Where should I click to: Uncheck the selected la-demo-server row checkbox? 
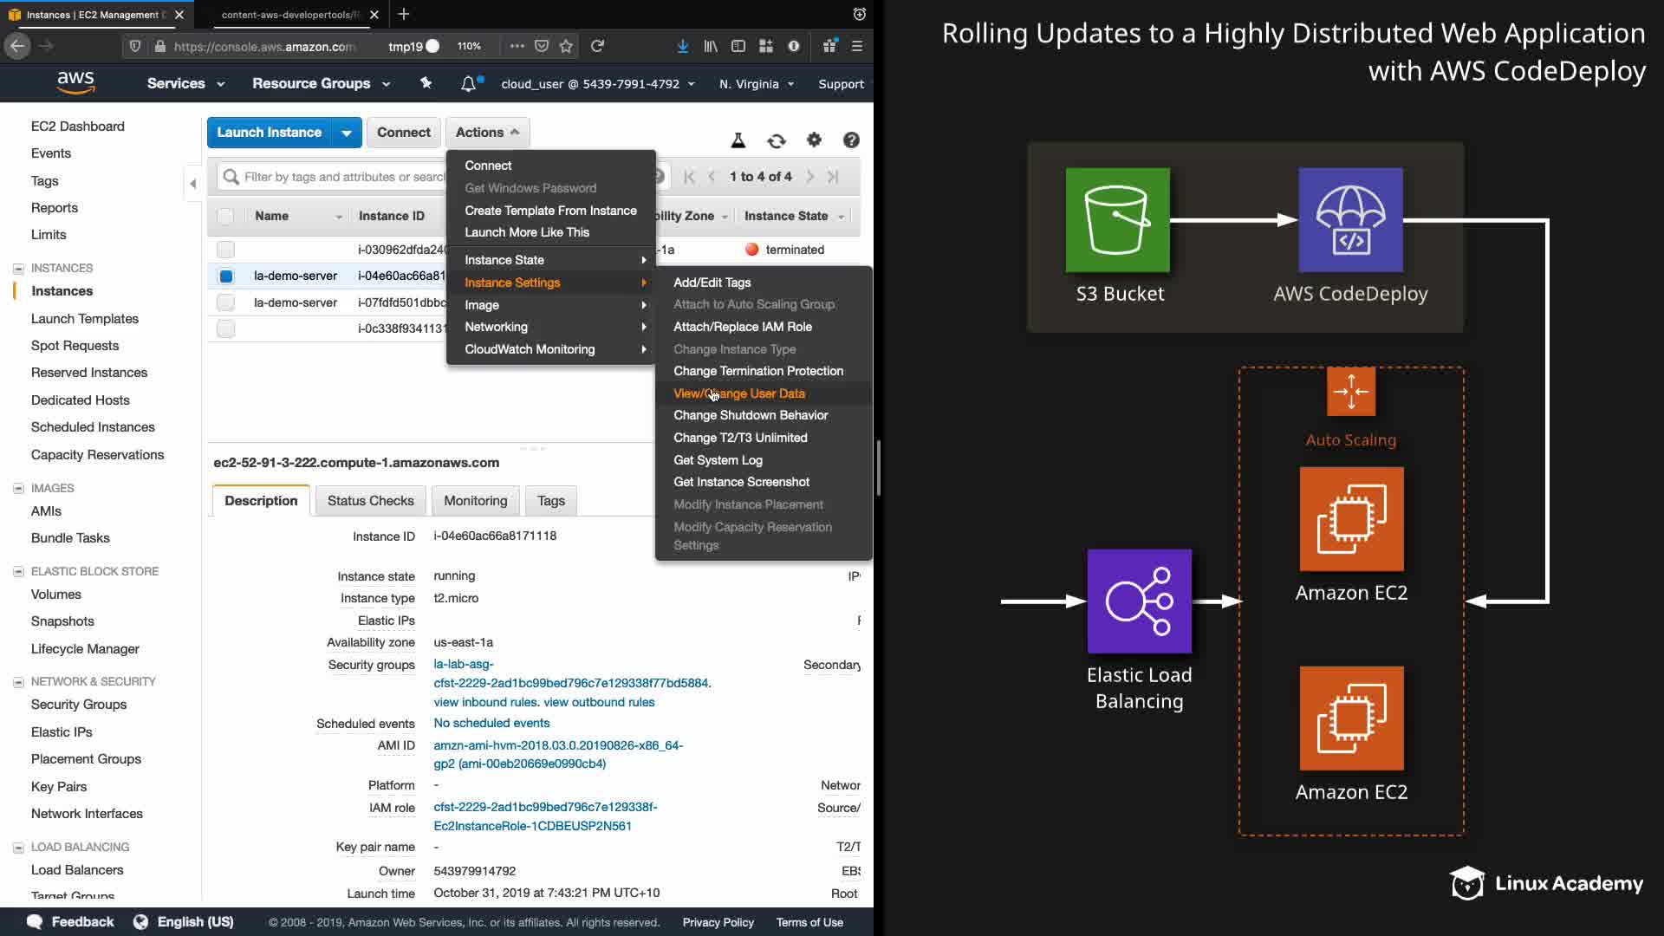click(225, 276)
